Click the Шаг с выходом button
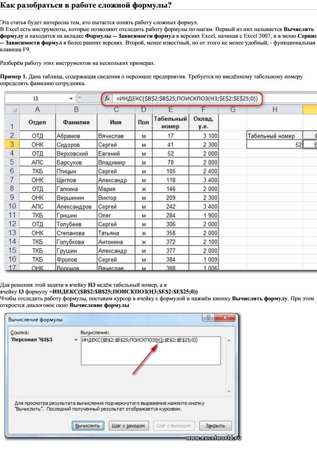Image resolution: width=317 pixels, height=452 pixels. coord(174,426)
